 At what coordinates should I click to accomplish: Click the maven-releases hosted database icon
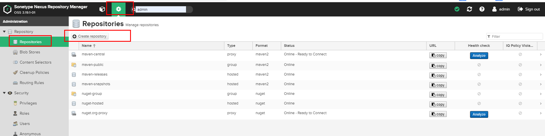pos(74,75)
